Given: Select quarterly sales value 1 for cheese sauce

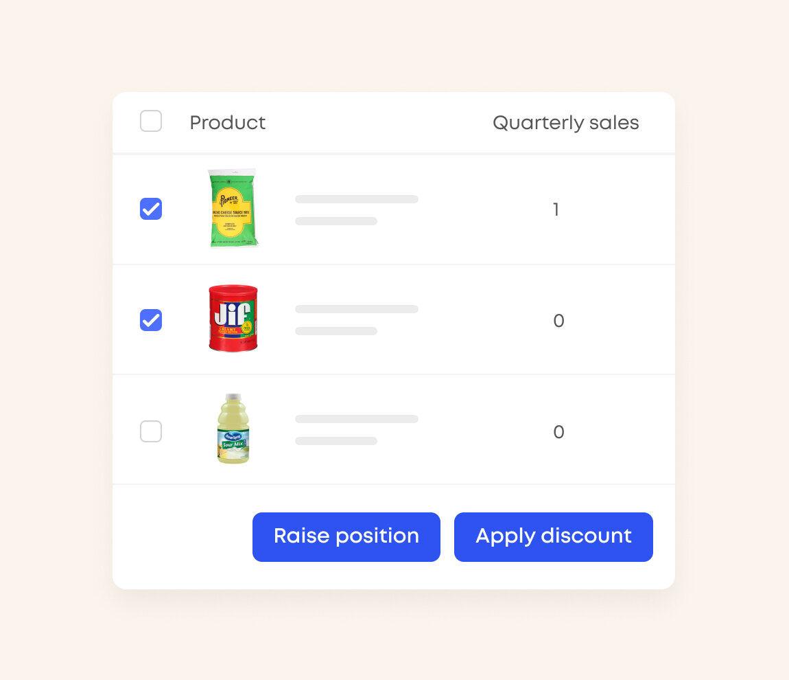Looking at the screenshot, I should [556, 210].
